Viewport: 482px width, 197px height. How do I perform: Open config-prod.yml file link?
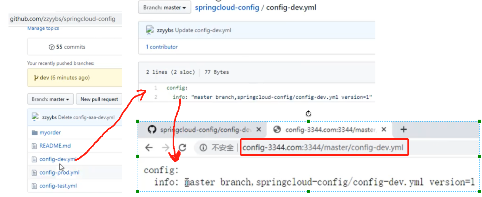point(59,172)
